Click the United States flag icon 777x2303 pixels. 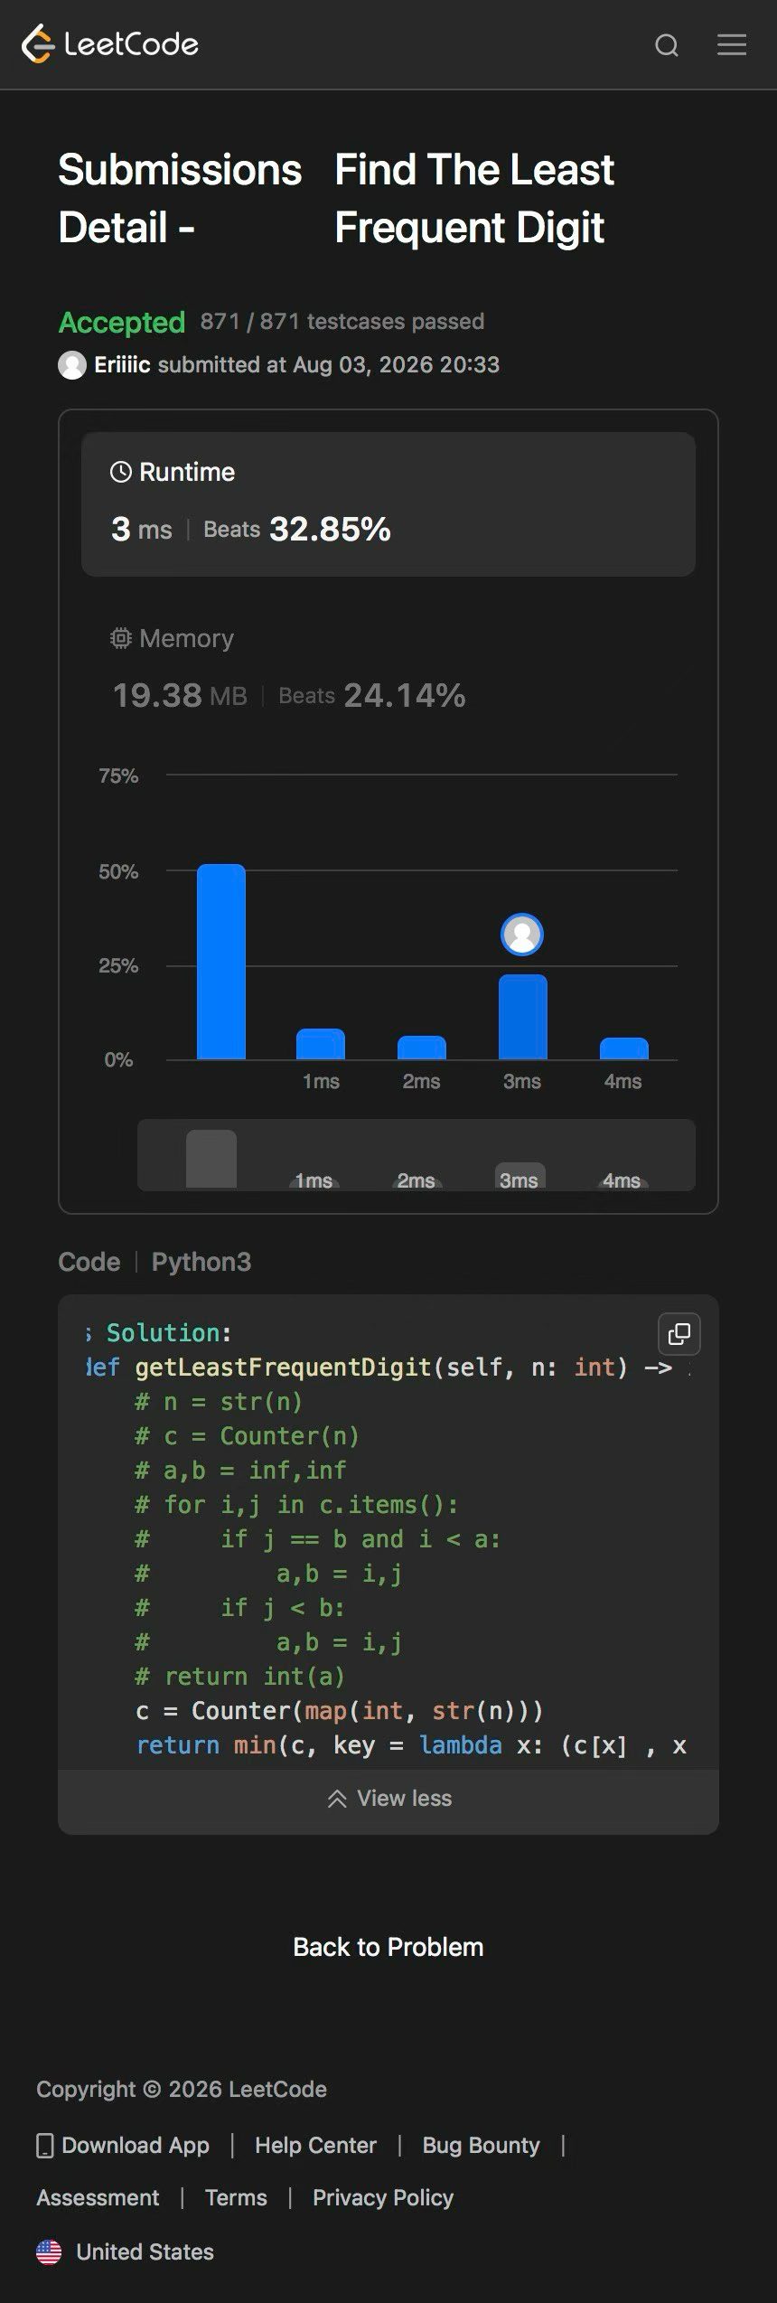point(49,2251)
